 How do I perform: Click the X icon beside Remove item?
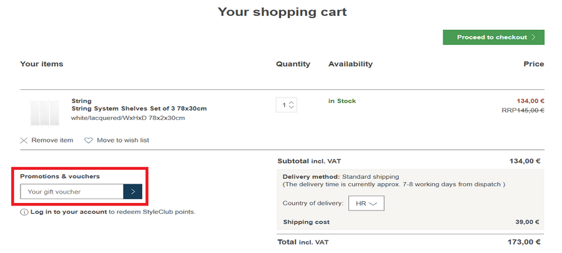(x=24, y=141)
